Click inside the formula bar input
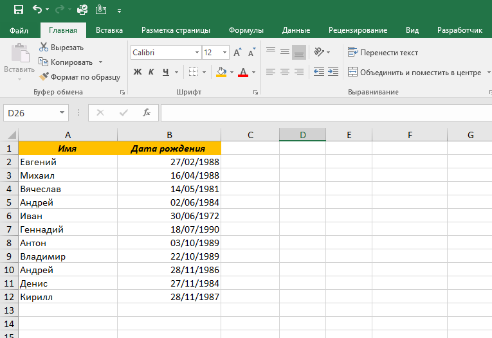Viewport: 492px width, 338px height. pos(326,113)
